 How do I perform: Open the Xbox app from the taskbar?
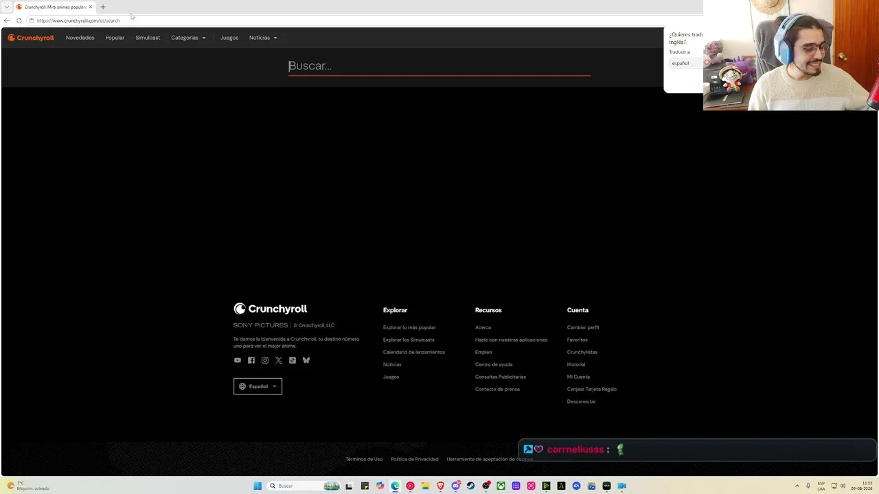point(501,486)
